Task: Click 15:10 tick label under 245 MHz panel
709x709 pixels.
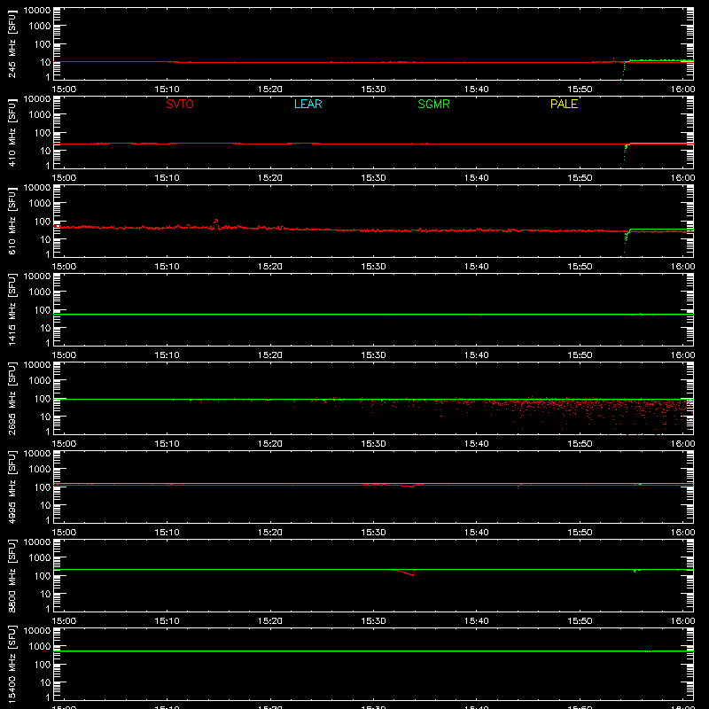Action: 168,90
